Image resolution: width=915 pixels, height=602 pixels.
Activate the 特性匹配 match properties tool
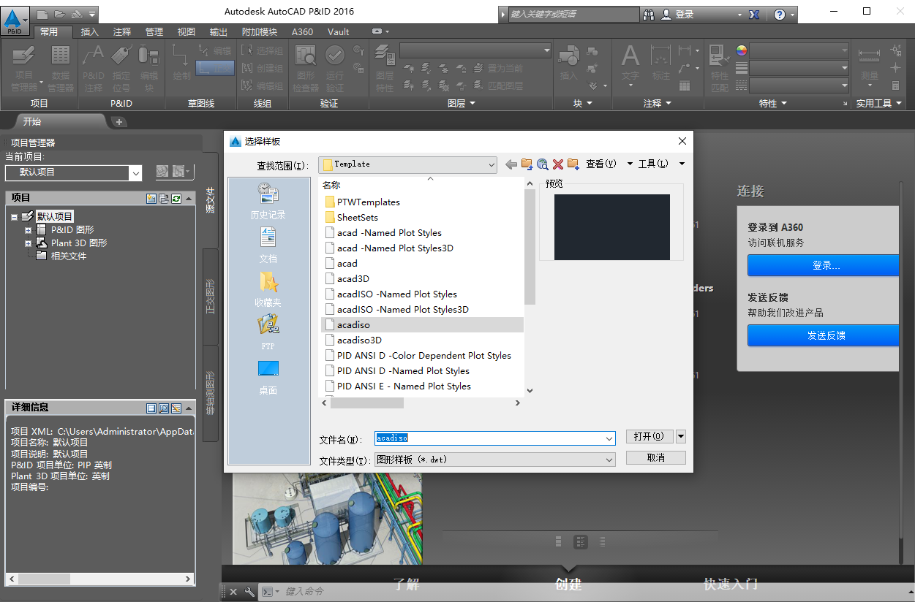coord(719,66)
